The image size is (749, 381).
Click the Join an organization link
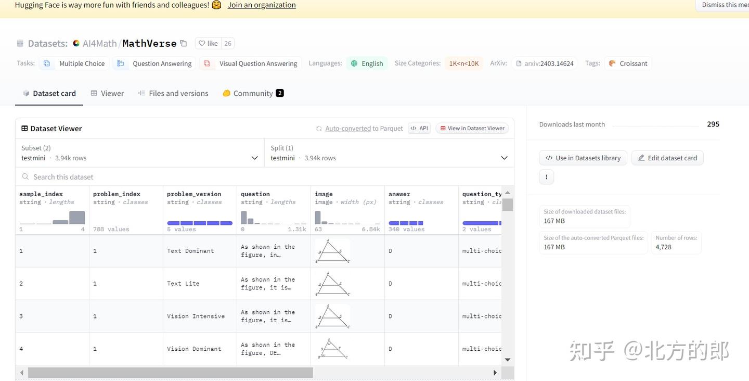coord(262,5)
